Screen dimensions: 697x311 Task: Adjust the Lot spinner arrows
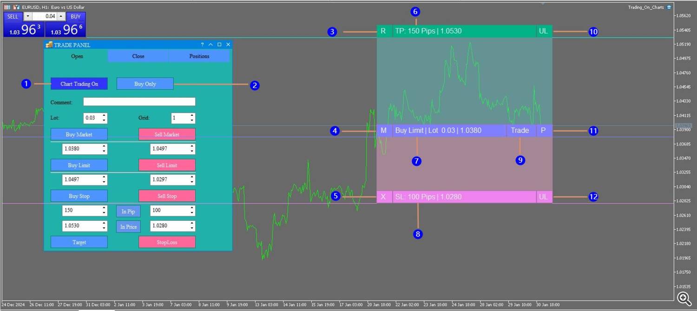coord(104,118)
